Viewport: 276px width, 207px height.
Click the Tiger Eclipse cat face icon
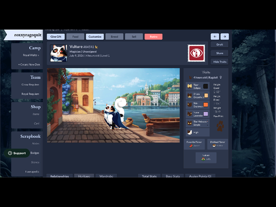(x=190, y=86)
